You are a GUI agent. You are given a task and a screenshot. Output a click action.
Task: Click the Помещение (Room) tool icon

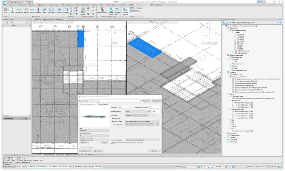pos(51,9)
